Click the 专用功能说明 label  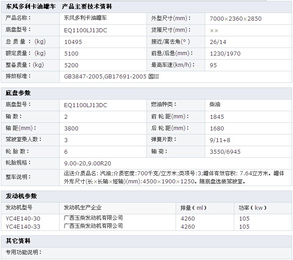coord(22,253)
